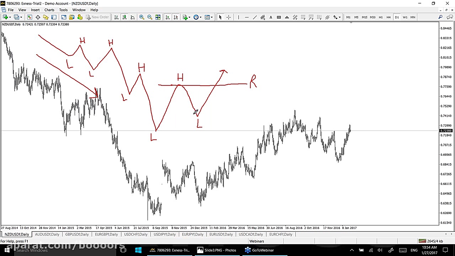The image size is (455, 256).
Task: Open the Insert menu
Action: [x=35, y=10]
